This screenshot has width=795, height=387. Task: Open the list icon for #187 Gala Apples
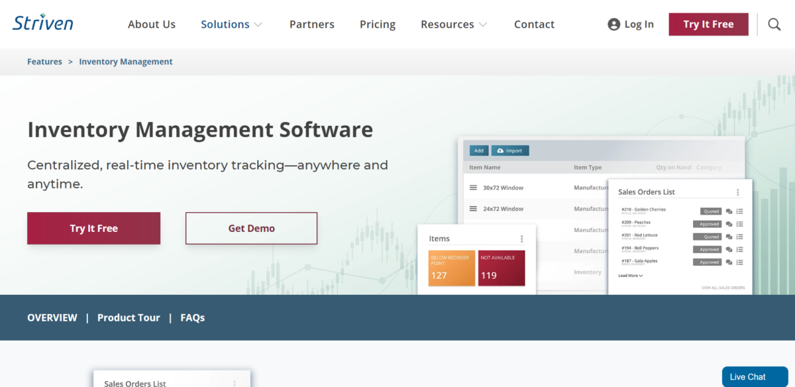740,262
